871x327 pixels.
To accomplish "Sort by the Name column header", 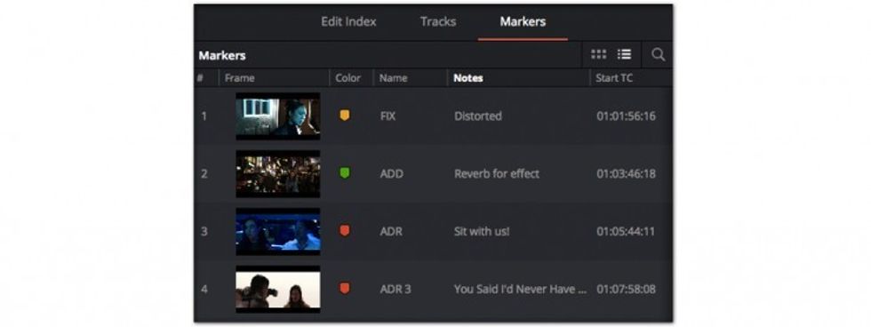I will tap(393, 78).
